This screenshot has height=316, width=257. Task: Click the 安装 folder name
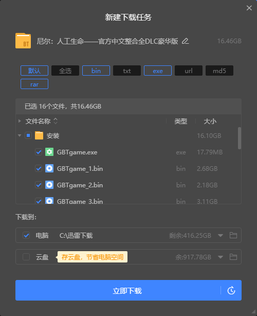pos(53,136)
